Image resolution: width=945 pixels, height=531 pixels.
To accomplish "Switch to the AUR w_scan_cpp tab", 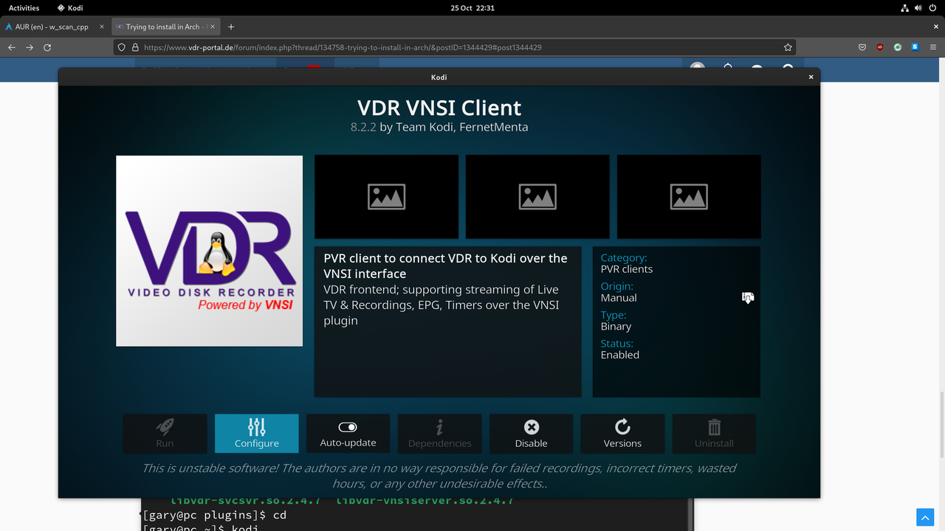I will (x=52, y=25).
